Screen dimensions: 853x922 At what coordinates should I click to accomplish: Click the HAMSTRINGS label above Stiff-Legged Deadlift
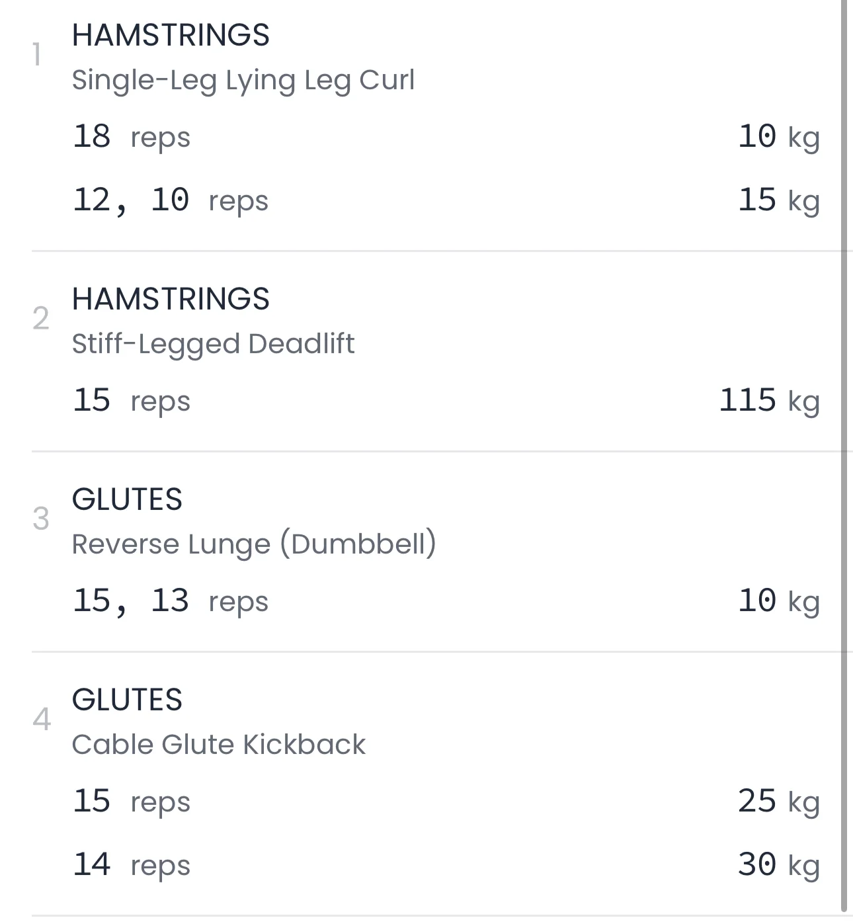[171, 299]
